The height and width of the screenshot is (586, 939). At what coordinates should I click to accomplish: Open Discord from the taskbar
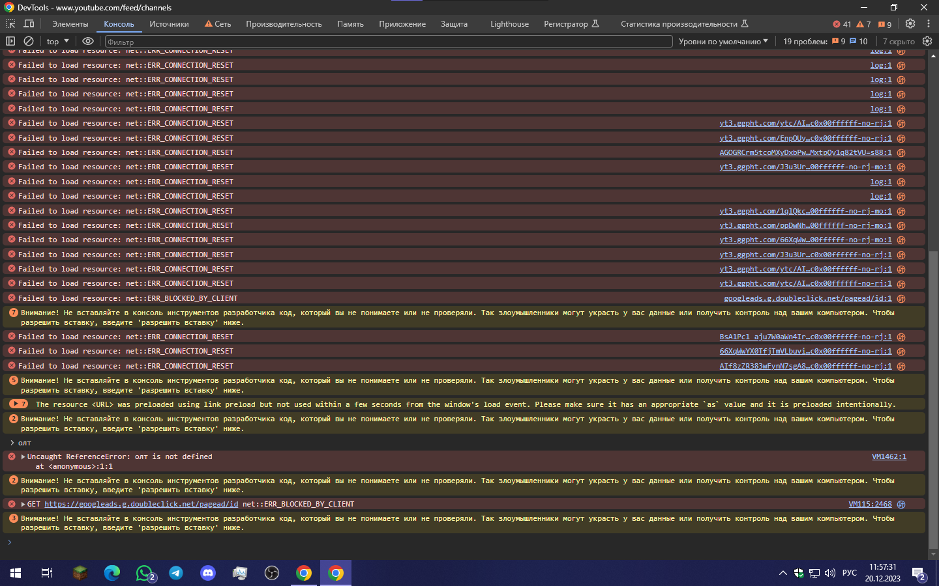[208, 573]
